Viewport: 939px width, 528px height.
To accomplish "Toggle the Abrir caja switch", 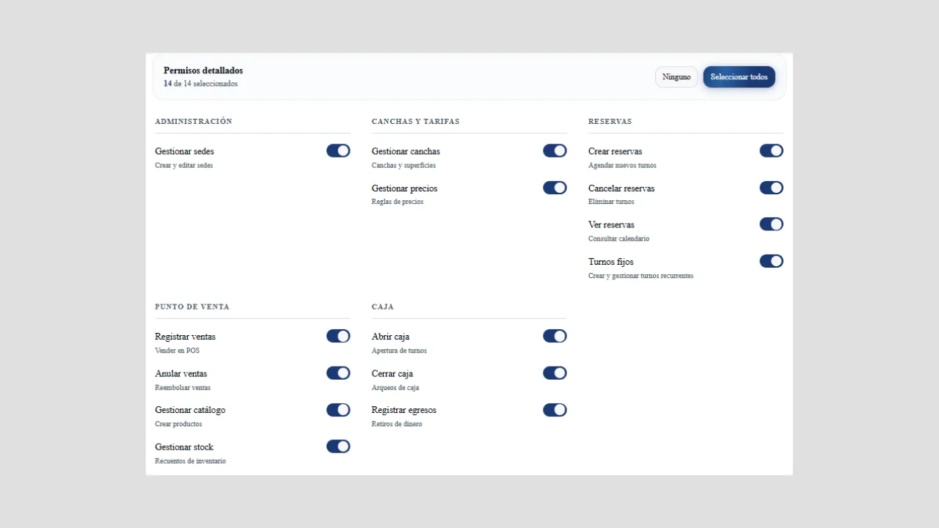I will (x=555, y=336).
